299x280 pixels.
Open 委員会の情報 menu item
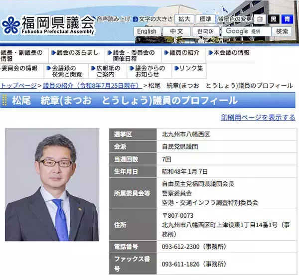tap(19, 68)
